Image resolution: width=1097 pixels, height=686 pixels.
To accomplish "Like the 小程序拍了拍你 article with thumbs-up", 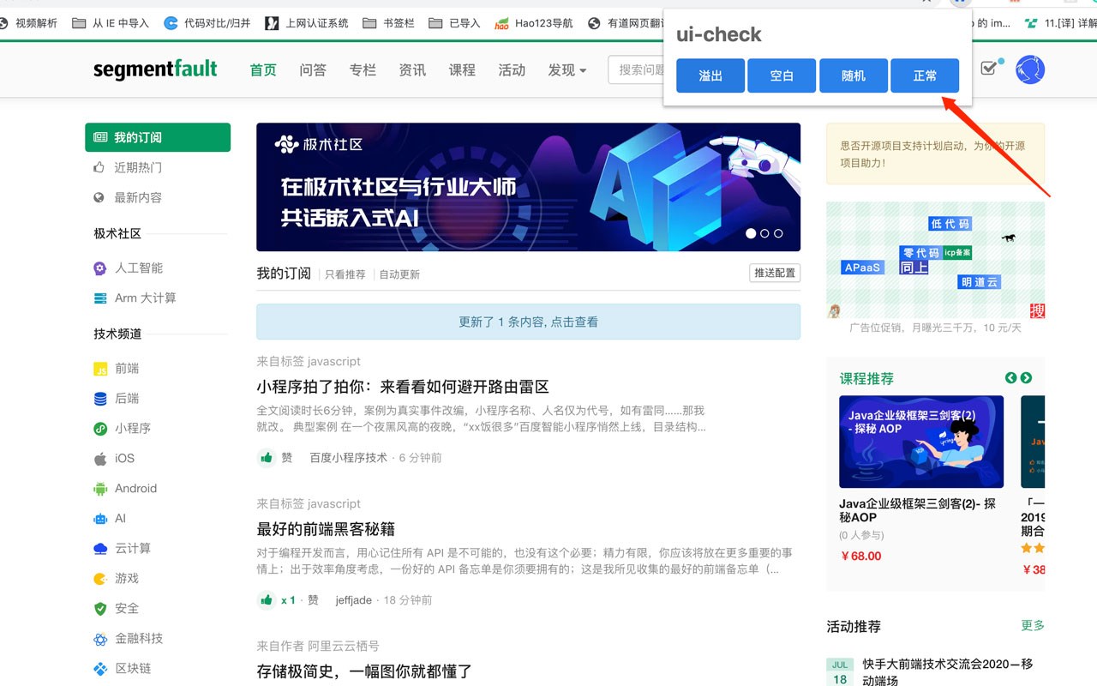I will click(267, 457).
